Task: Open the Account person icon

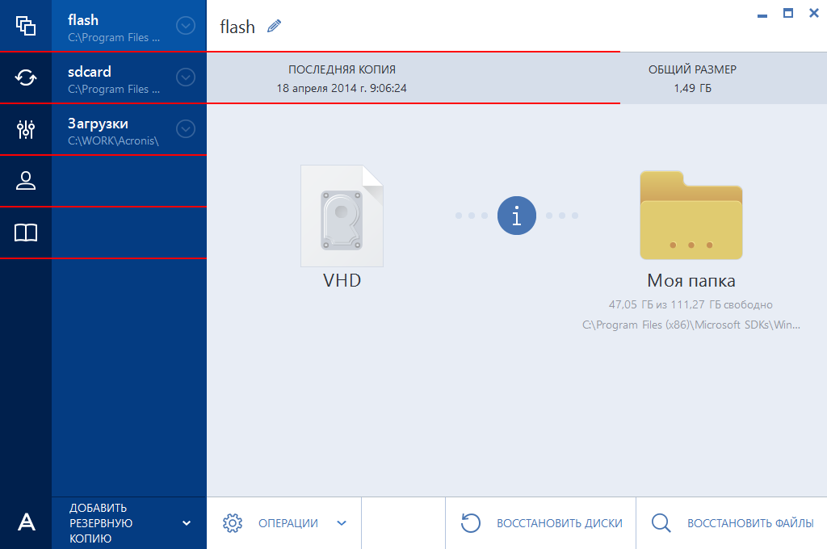Action: click(26, 181)
